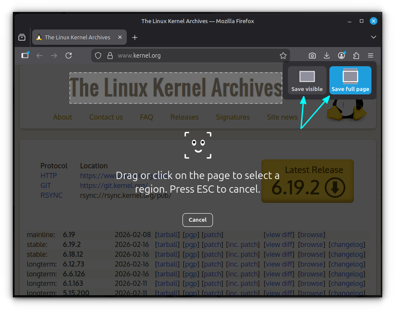Cancel the screenshot selection
This screenshot has height=311, width=395.
(x=197, y=220)
